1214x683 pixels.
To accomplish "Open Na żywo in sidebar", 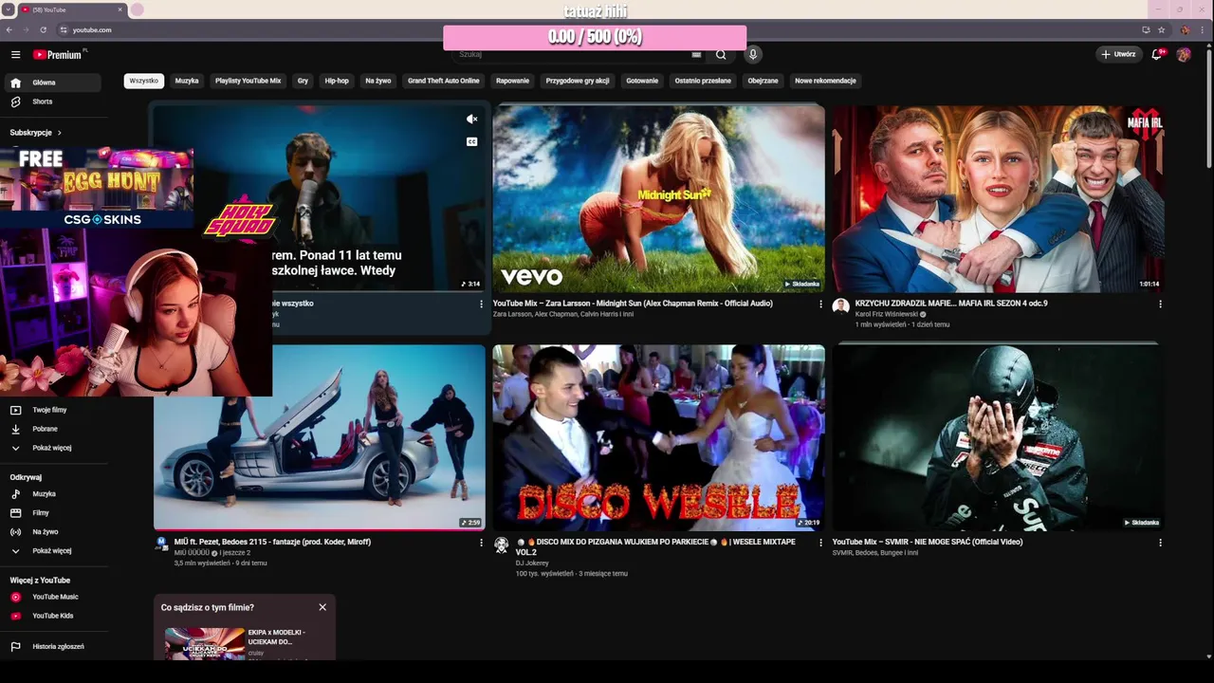I will [52, 532].
